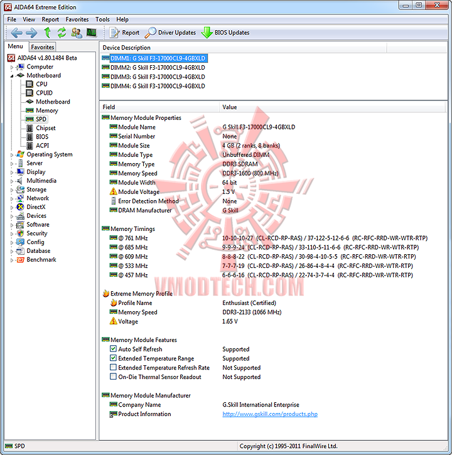Select the CPU chip icon in the tree
Screen dimensions: 452x455
[x=30, y=84]
